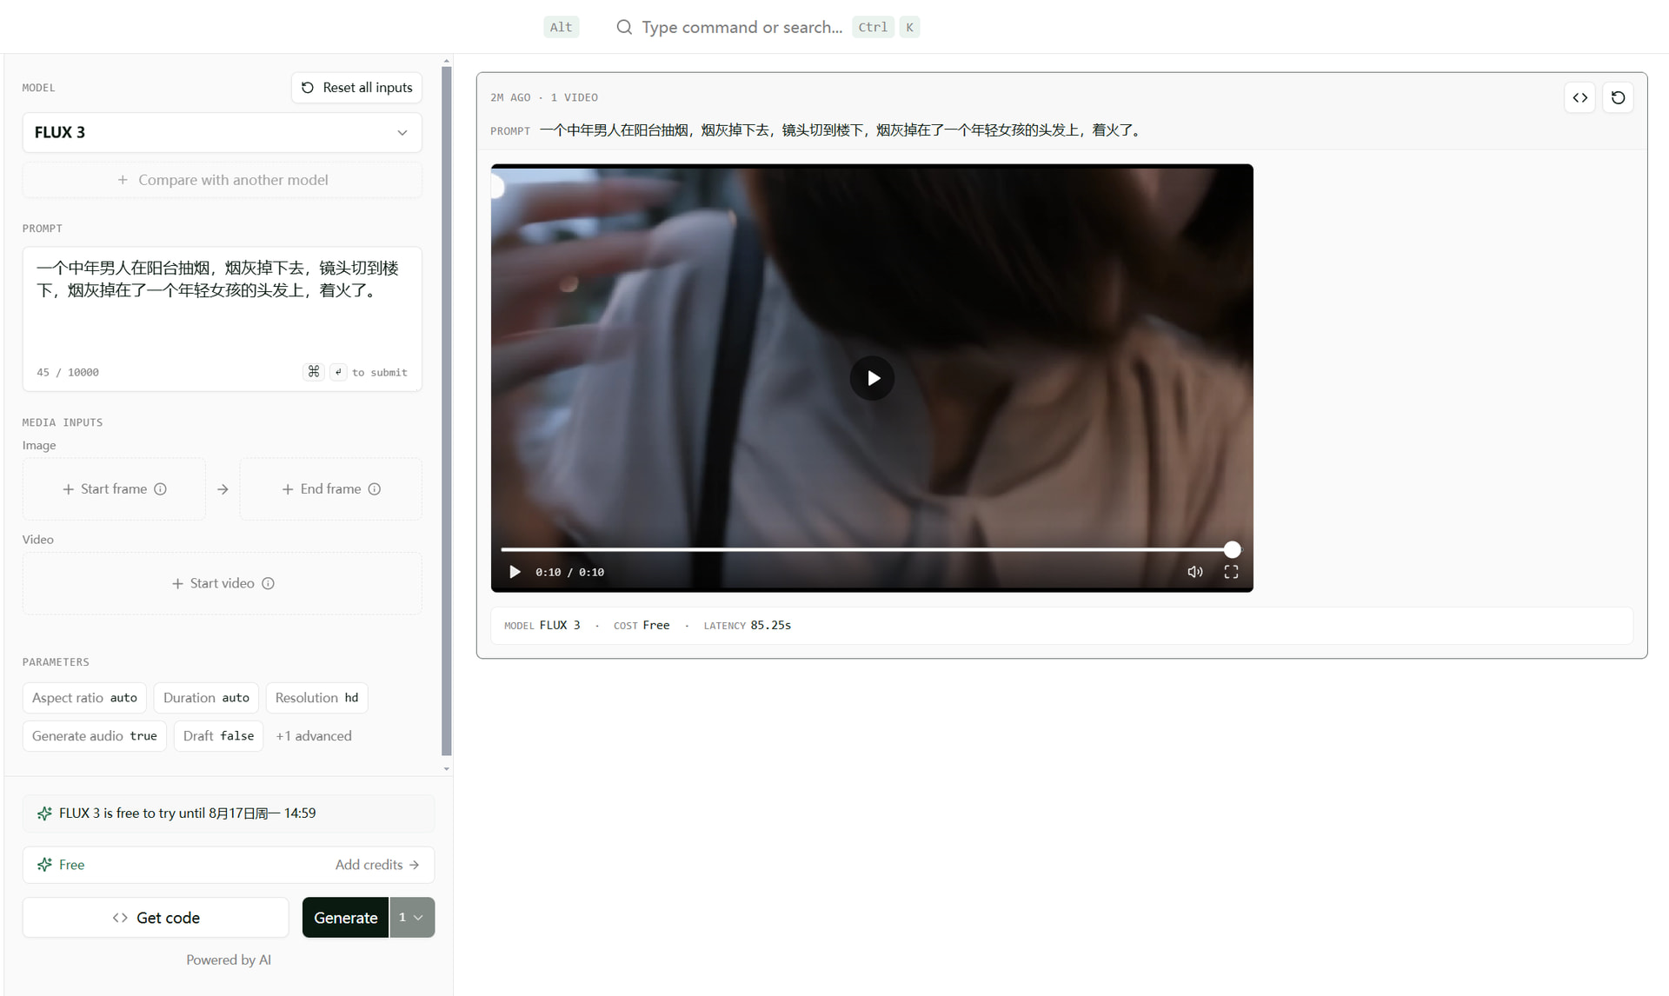The image size is (1669, 996).
Task: Add a Start video input
Action: pyautogui.click(x=222, y=583)
